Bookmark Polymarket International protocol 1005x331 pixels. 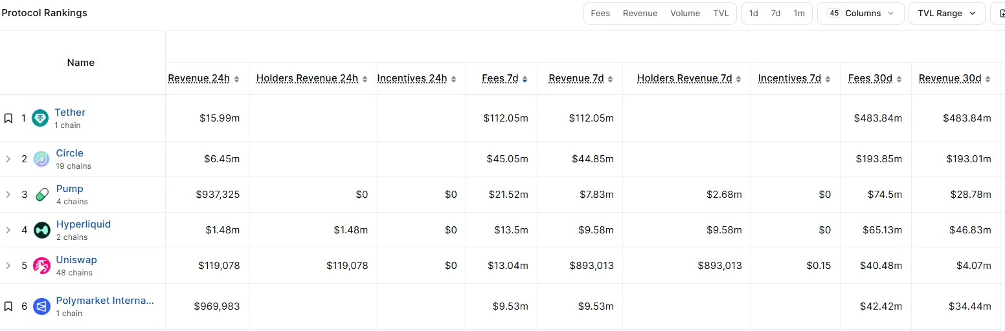click(8, 306)
